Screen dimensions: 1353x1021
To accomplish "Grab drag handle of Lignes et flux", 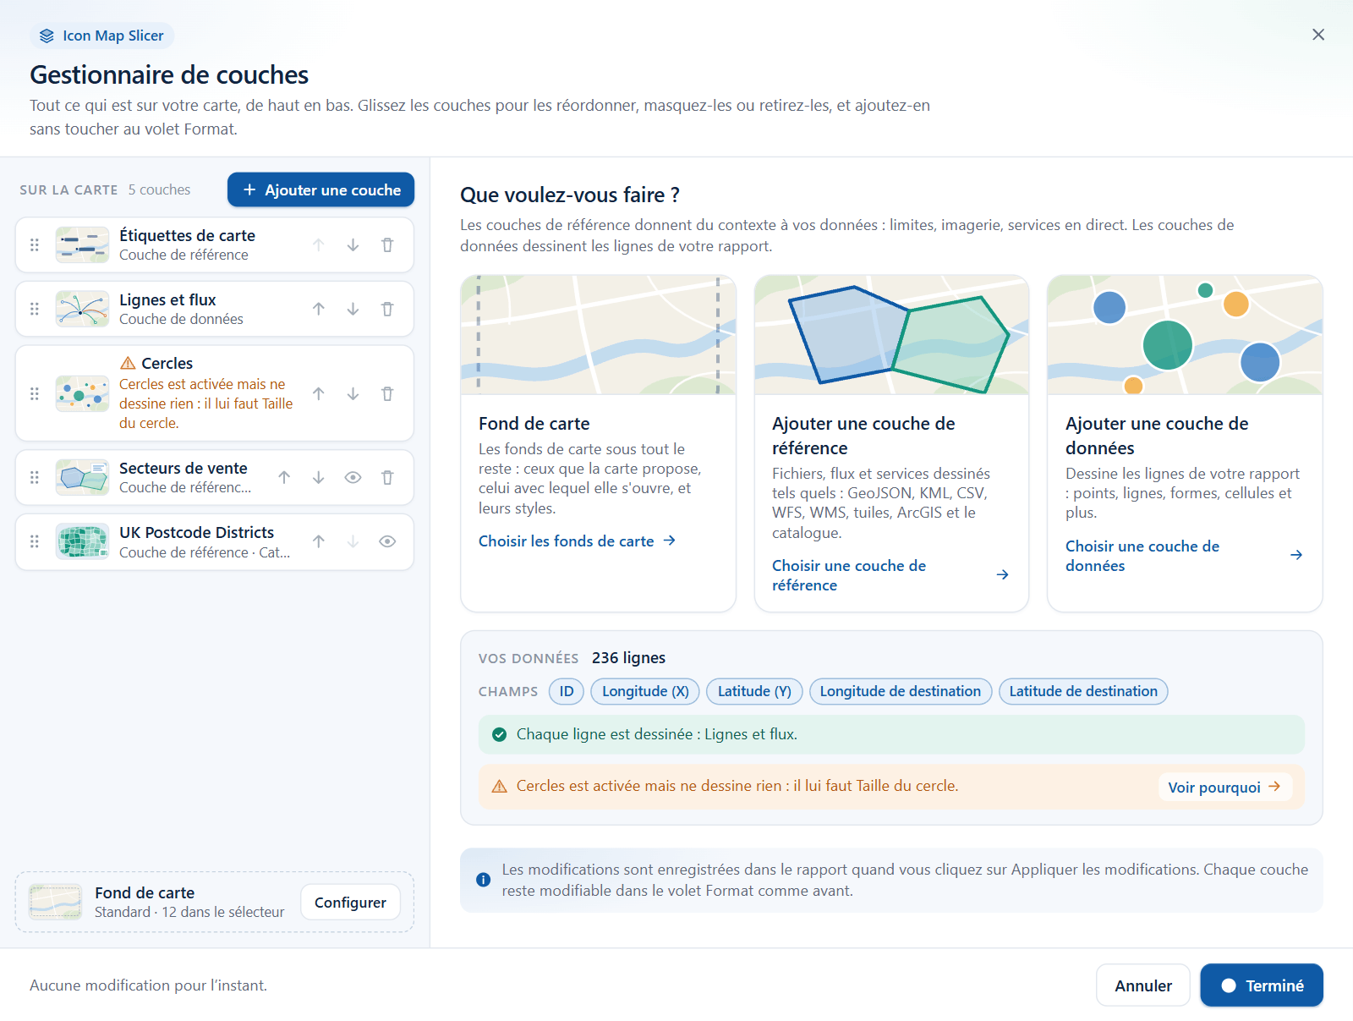I will (35, 310).
